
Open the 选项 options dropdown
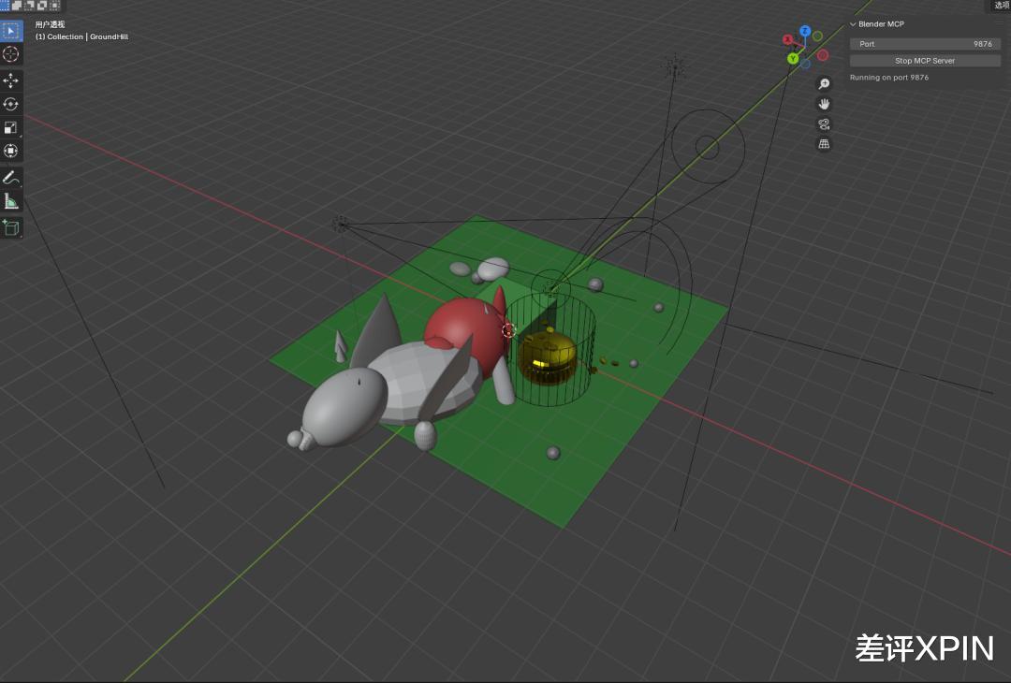[x=1000, y=6]
